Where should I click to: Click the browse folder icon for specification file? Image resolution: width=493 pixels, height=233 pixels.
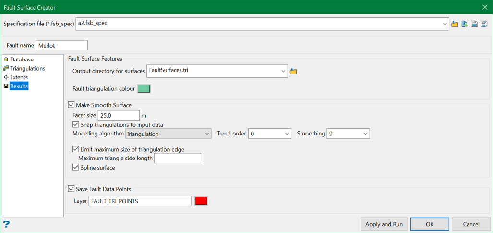pos(454,24)
